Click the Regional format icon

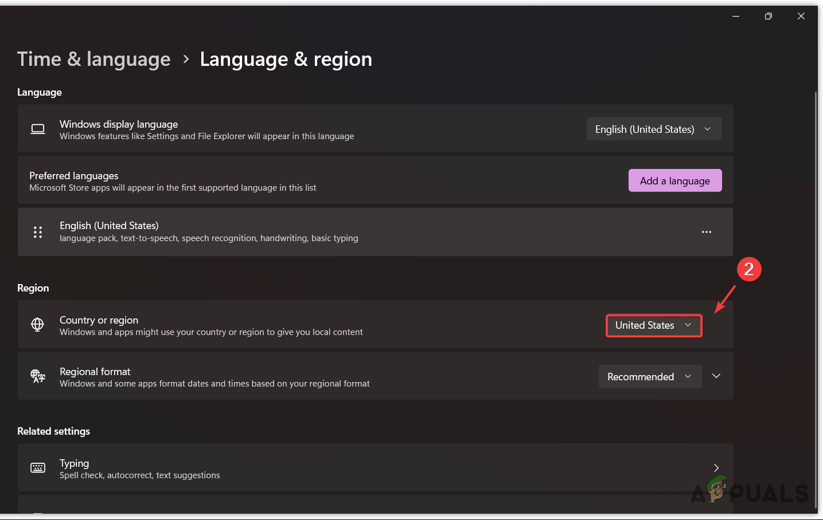click(x=38, y=376)
